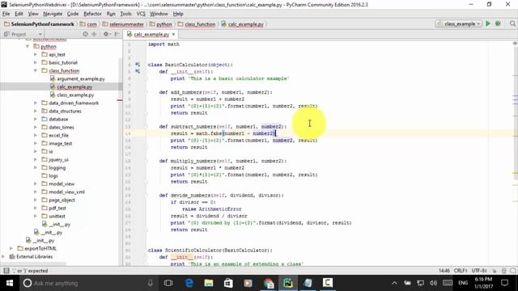This screenshot has height=291, width=518.
Task: Click ENG language indicator
Action: (463, 283)
